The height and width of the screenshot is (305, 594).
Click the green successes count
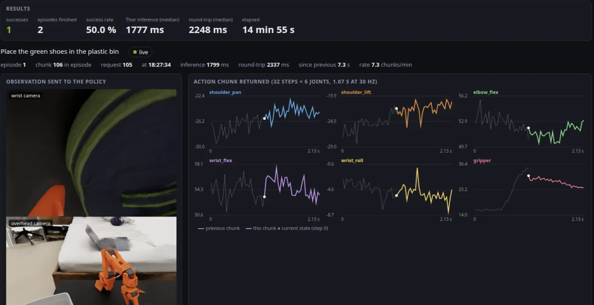8,30
